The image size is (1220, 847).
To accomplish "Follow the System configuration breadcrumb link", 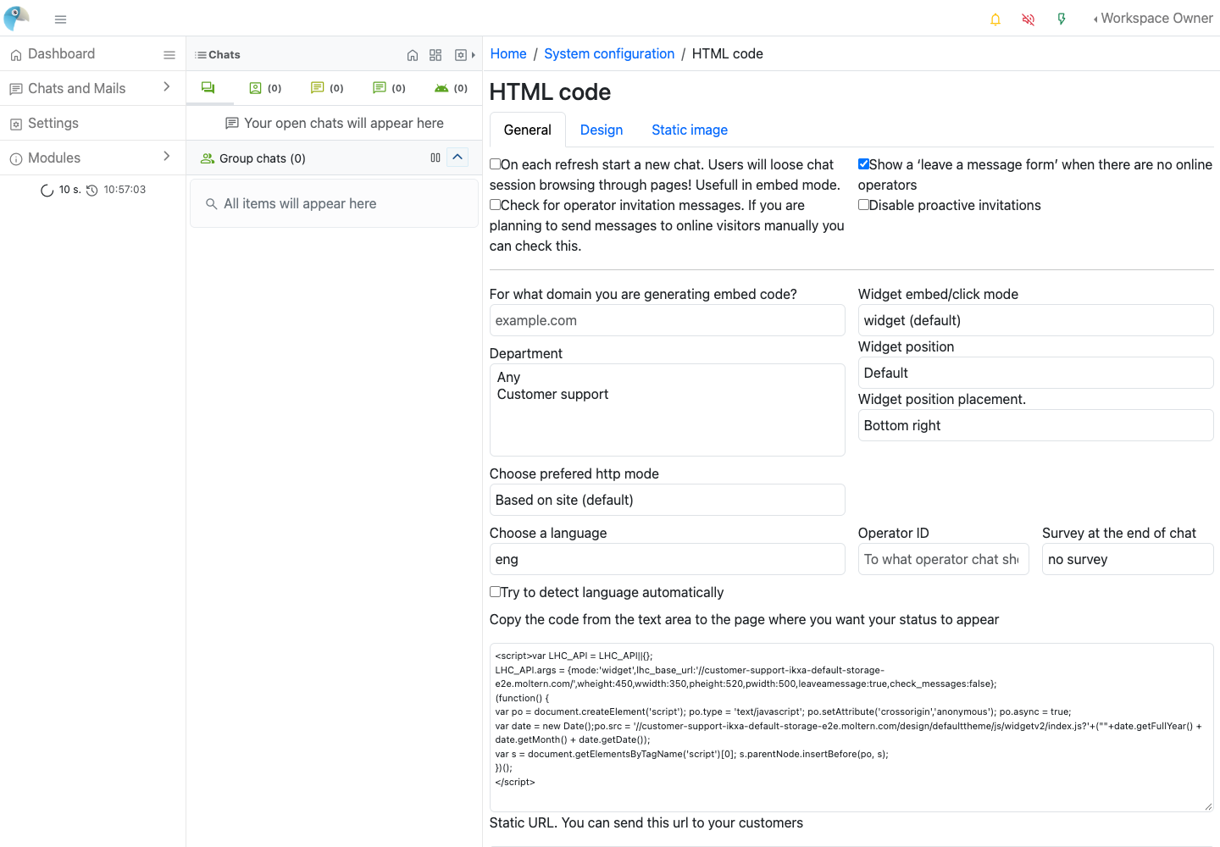I will 609,53.
